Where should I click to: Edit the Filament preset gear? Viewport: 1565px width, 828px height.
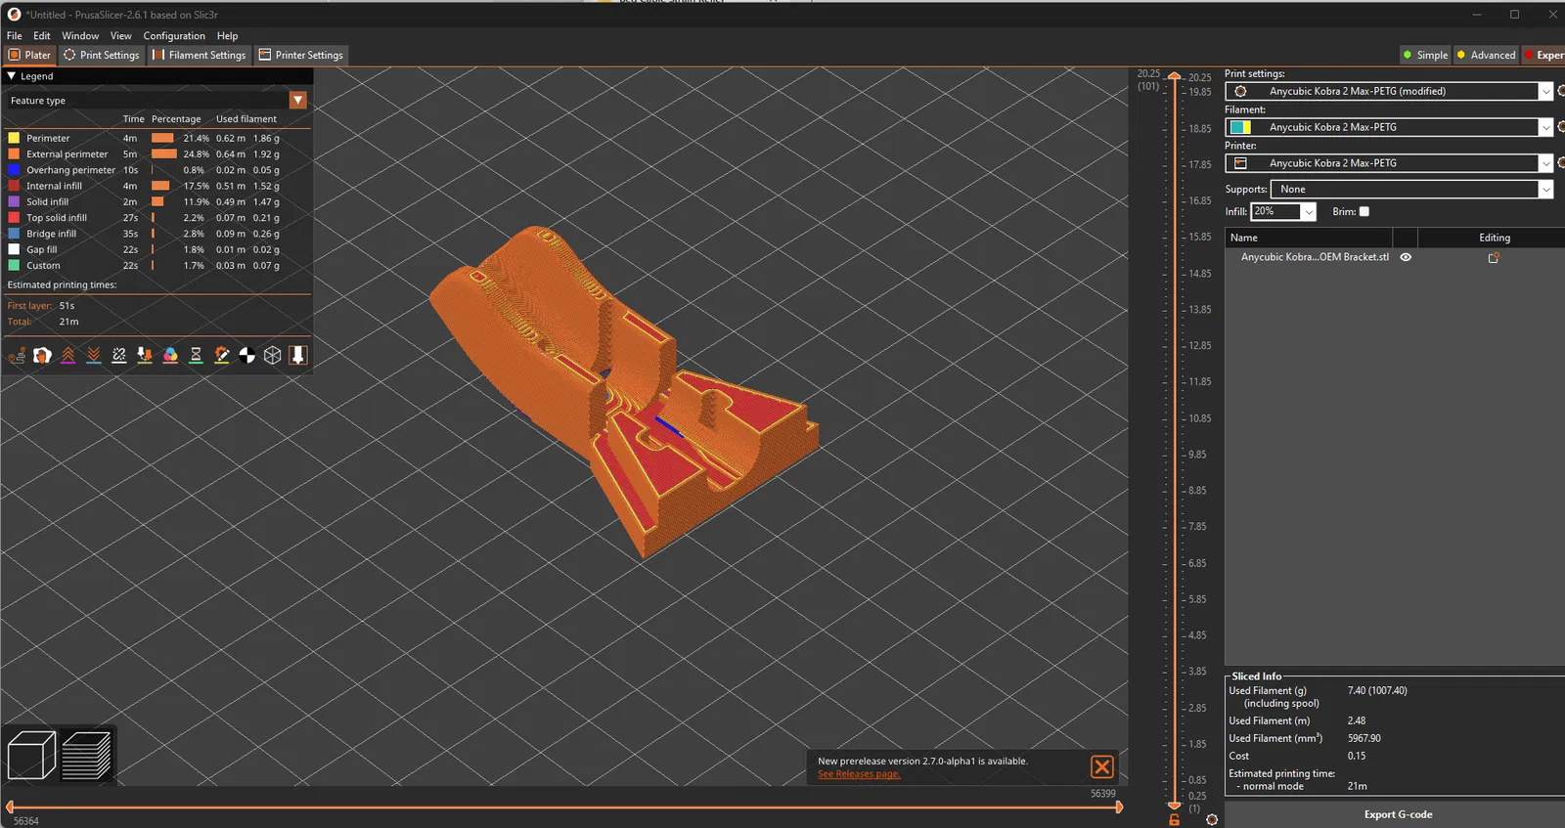click(x=1561, y=127)
